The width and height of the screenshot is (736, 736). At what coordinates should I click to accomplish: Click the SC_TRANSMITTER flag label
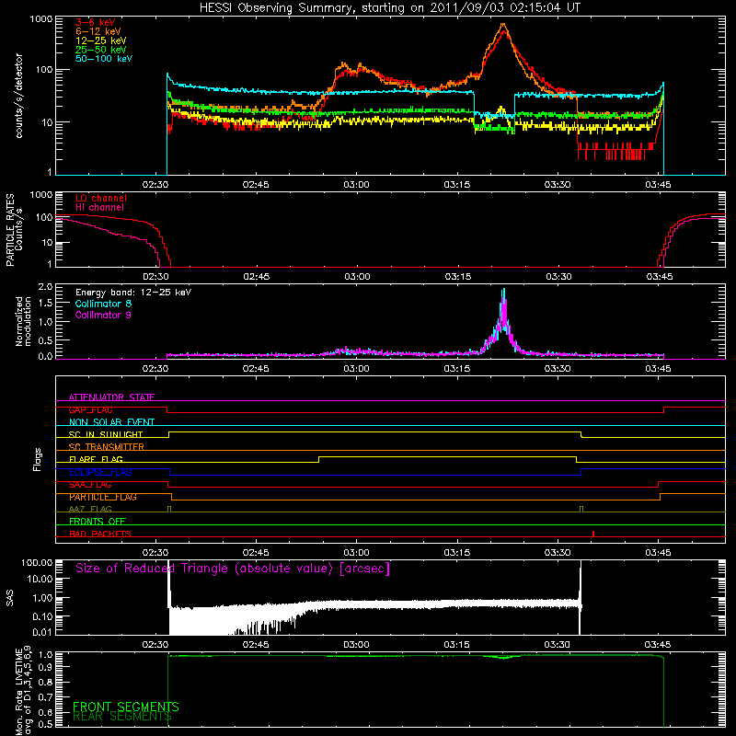pyautogui.click(x=107, y=447)
